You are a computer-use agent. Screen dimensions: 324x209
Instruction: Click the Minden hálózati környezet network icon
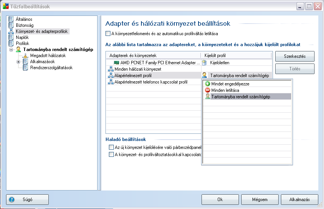pyautogui.click(x=111, y=69)
